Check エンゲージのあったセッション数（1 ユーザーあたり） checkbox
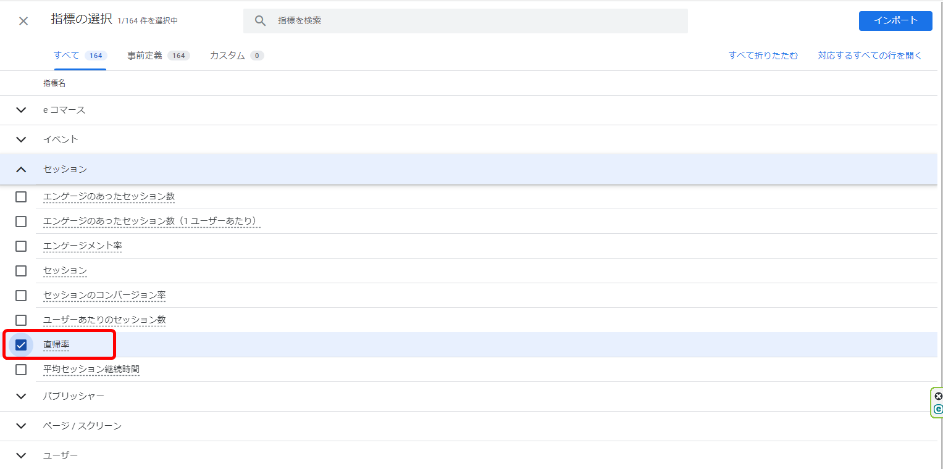This screenshot has width=943, height=469. pos(21,222)
